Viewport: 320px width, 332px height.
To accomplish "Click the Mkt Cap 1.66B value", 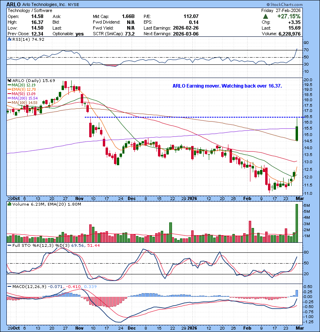I will point(128,16).
